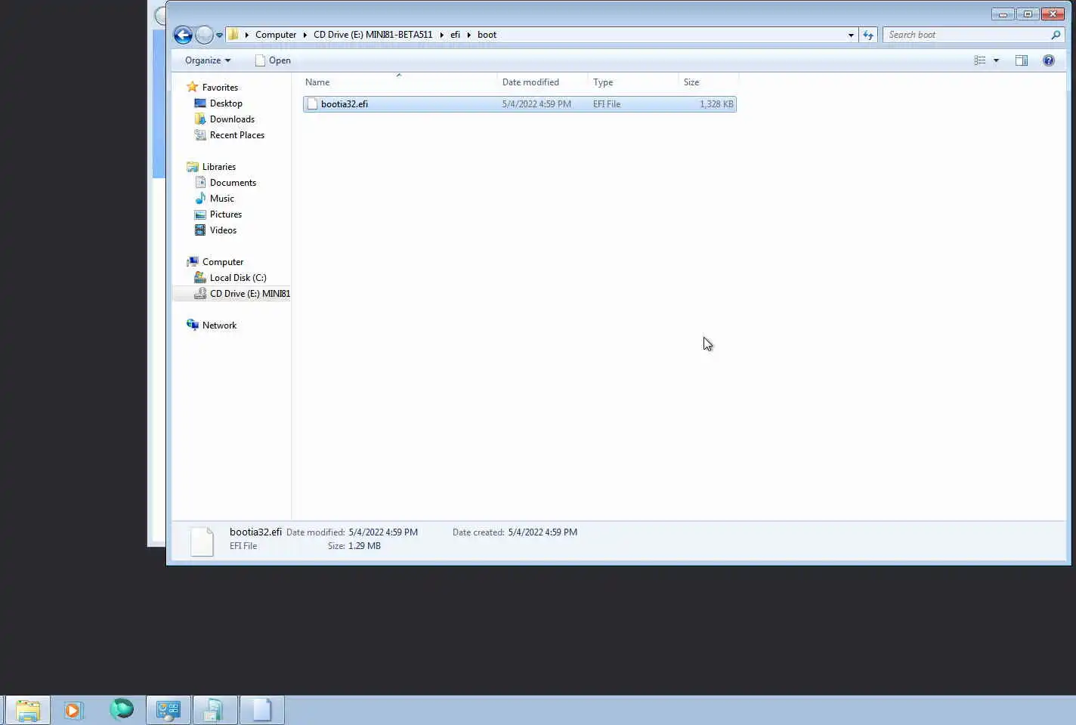Expand the breadcrumb arrow after Computer
Screen dimensions: 1076x725
pyautogui.click(x=305, y=35)
